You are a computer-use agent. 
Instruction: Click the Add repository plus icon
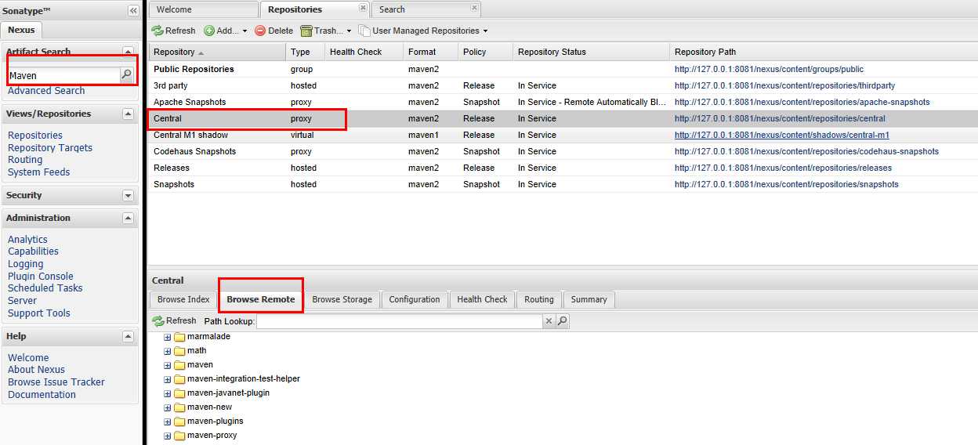(x=209, y=31)
